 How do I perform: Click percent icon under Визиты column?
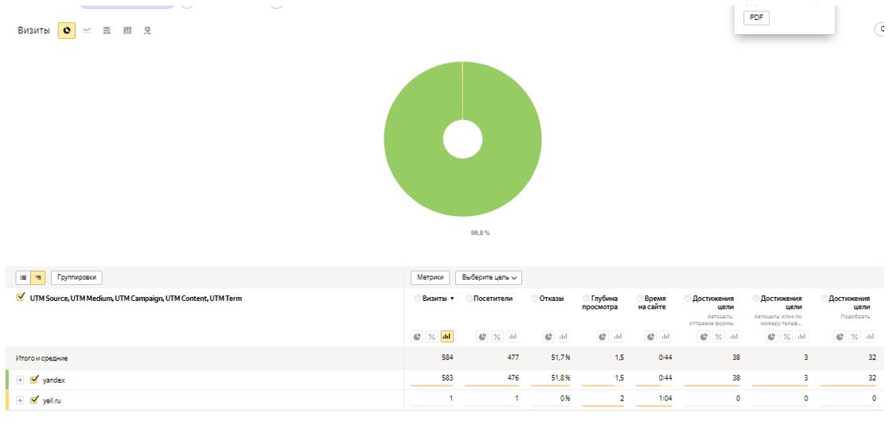point(432,337)
